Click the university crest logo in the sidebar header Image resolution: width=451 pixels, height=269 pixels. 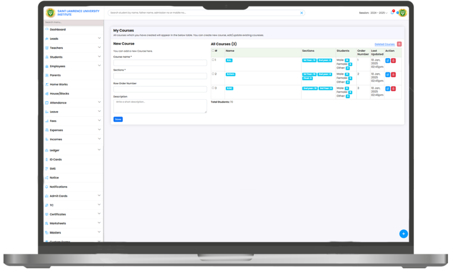[x=51, y=13]
